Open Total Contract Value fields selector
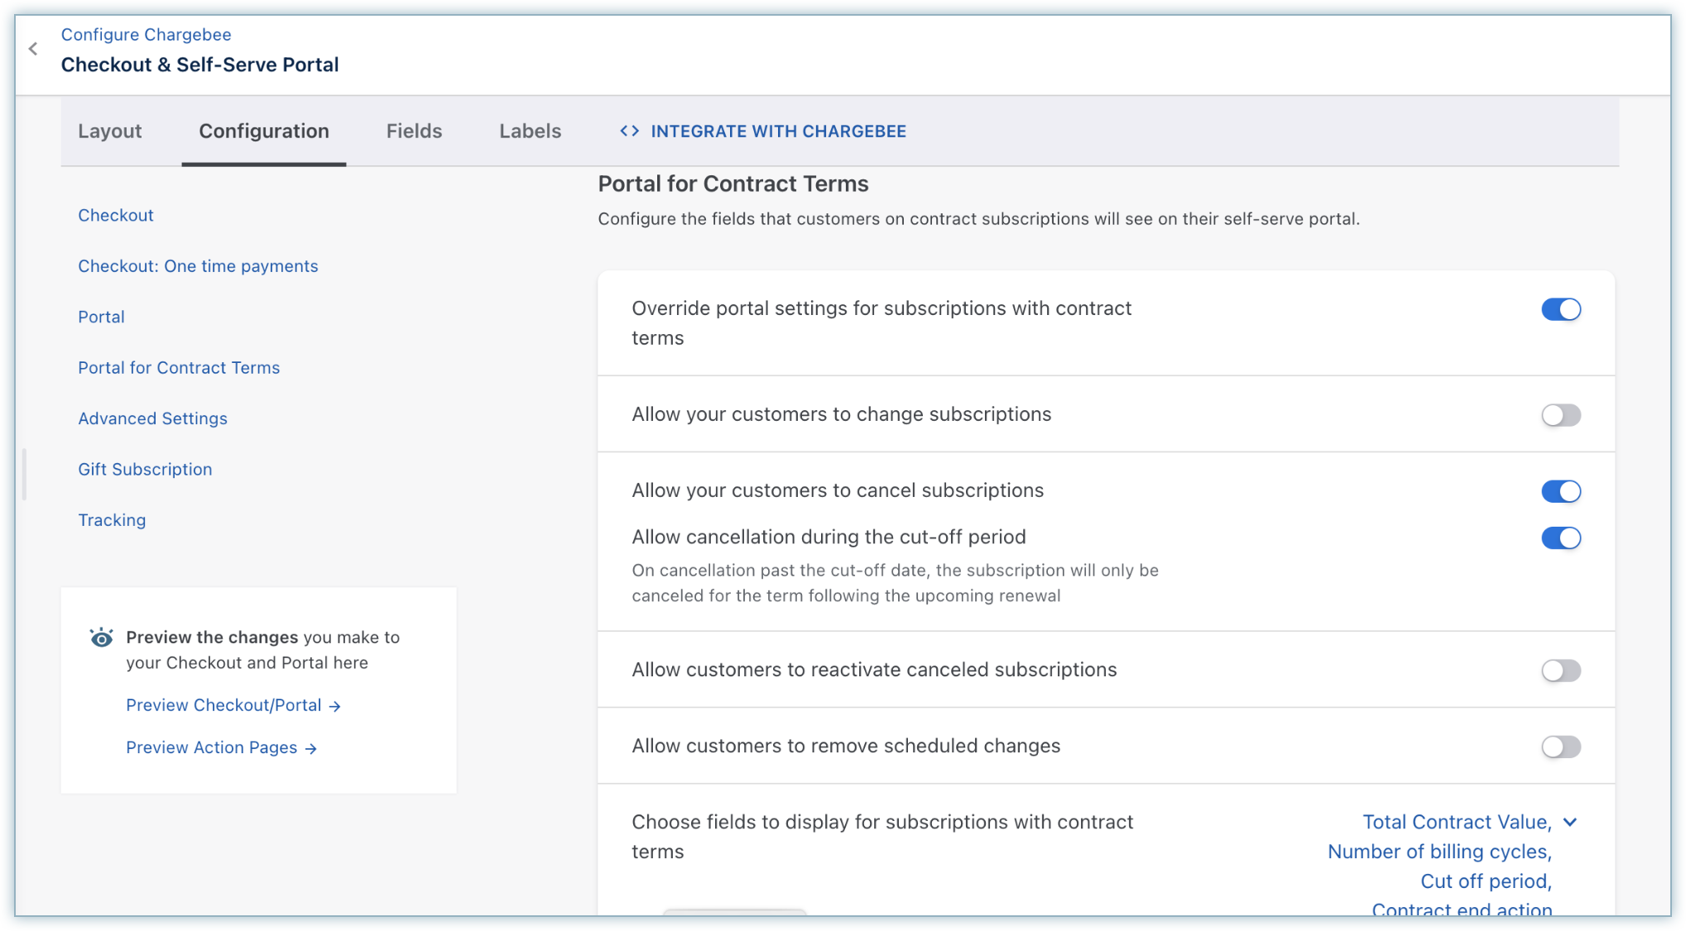Viewport: 1686px width, 931px height. click(x=1456, y=822)
